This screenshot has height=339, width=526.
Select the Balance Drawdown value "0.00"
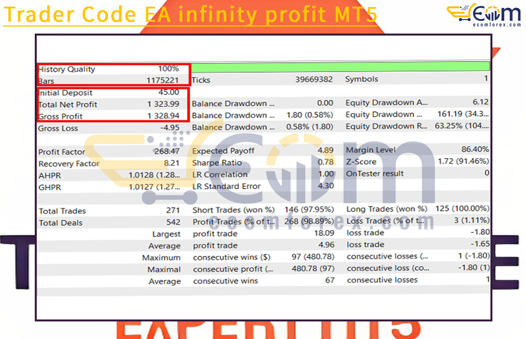coord(325,103)
